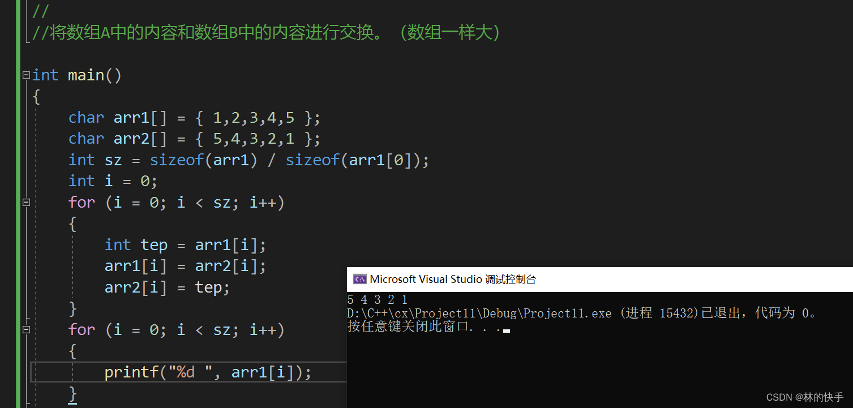853x408 pixels.
Task: Click the char arr2[] declaration line
Action: (x=195, y=139)
